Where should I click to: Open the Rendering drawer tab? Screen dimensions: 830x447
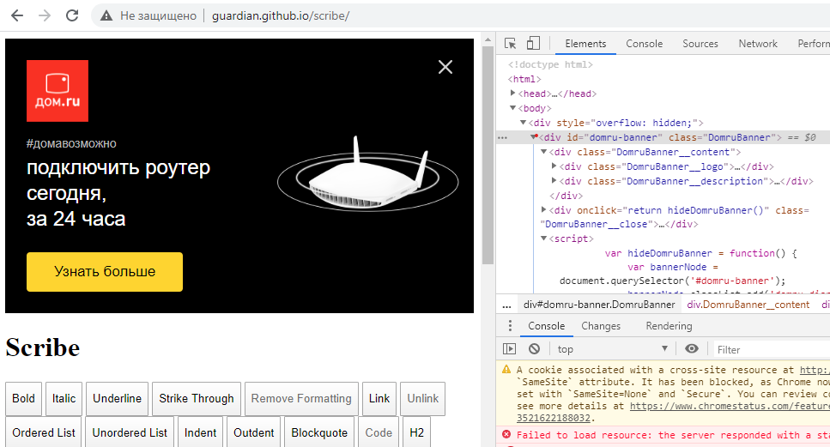[x=669, y=326]
